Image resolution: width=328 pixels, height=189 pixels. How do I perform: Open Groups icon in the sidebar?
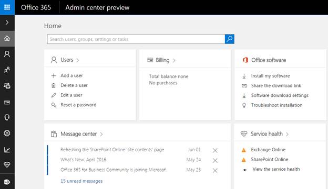[x=7, y=70]
